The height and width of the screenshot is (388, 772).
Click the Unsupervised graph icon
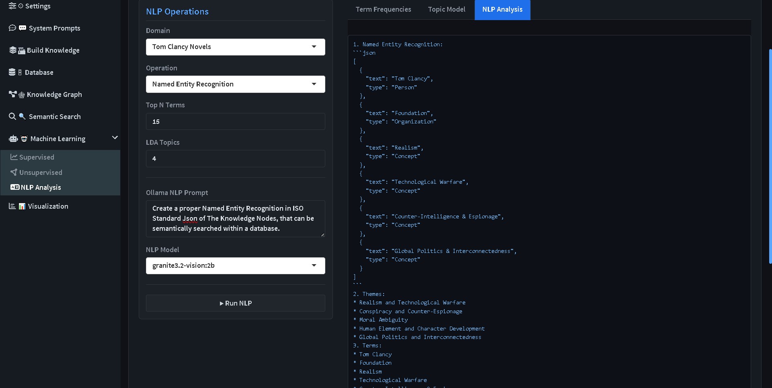point(14,172)
